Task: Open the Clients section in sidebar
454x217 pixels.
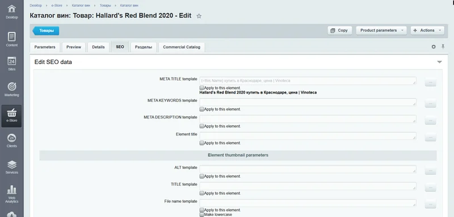Action: pos(11,141)
